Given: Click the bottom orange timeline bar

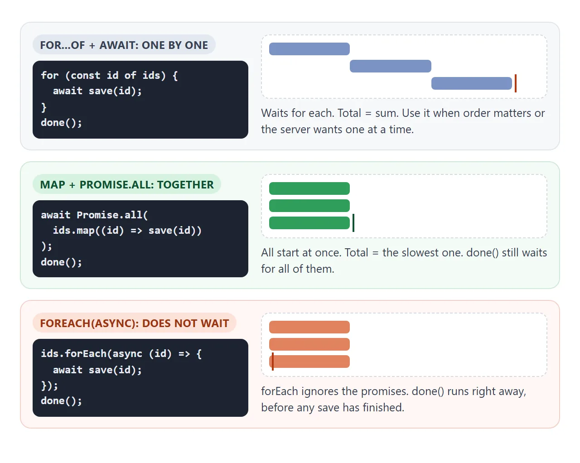Looking at the screenshot, I should click(x=309, y=362).
